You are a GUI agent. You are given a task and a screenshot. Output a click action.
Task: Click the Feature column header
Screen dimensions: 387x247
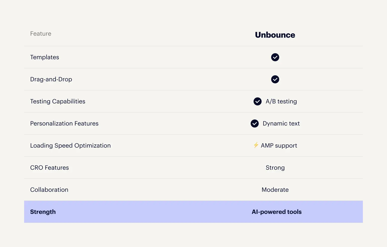tap(41, 34)
